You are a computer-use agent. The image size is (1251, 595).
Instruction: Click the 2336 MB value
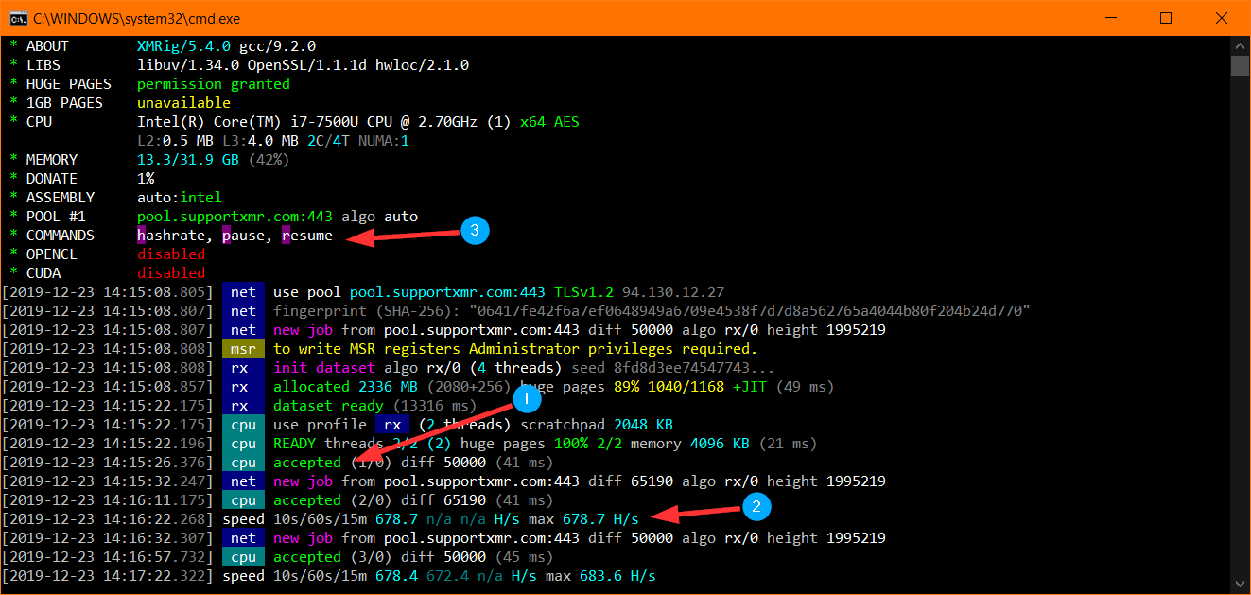(388, 386)
